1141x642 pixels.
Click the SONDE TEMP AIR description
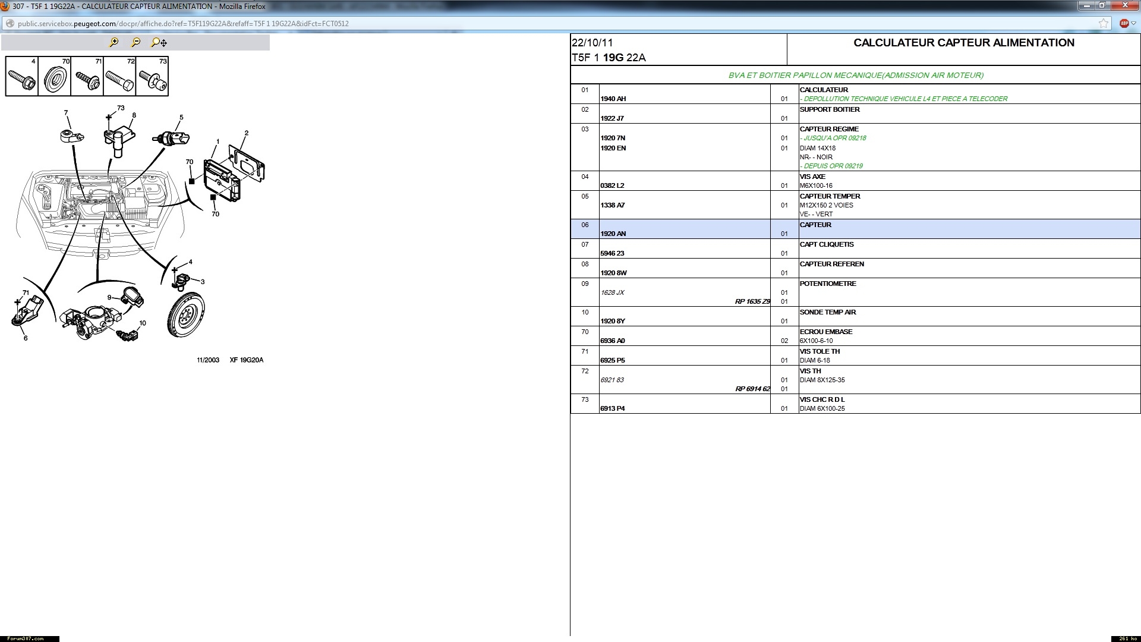(x=828, y=312)
